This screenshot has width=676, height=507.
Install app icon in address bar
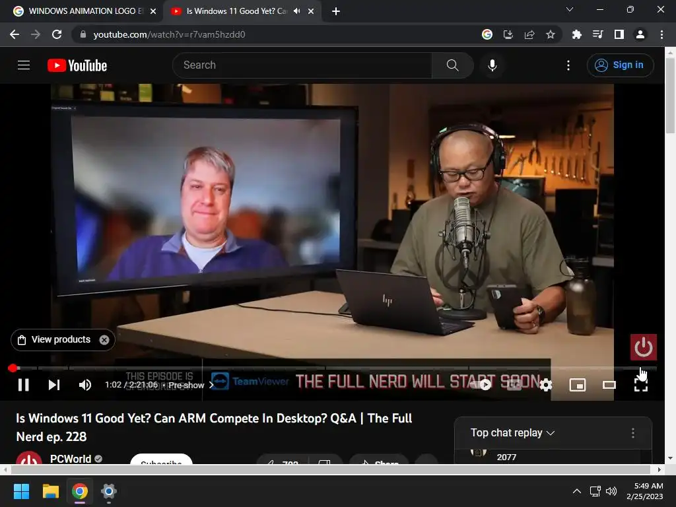tap(508, 34)
